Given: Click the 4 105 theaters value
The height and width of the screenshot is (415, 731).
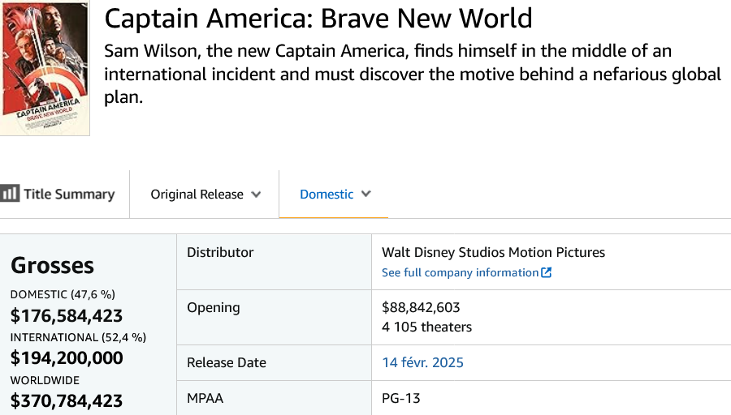Looking at the screenshot, I should pyautogui.click(x=426, y=327).
